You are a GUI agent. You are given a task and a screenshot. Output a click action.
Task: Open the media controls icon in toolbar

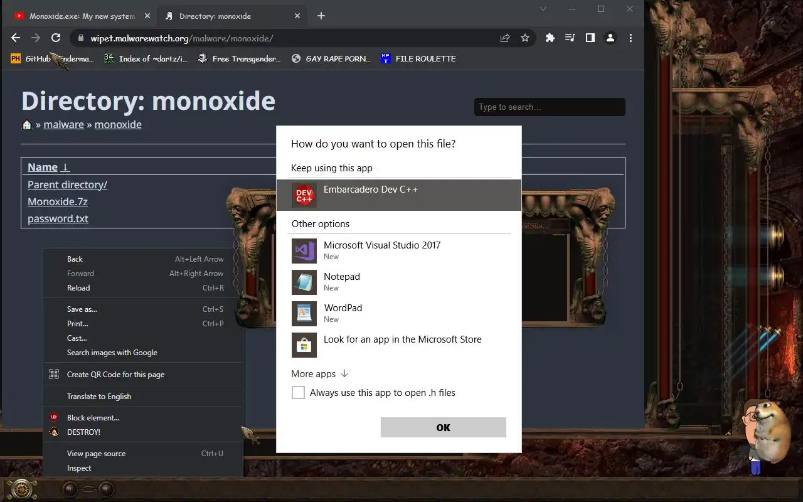570,38
